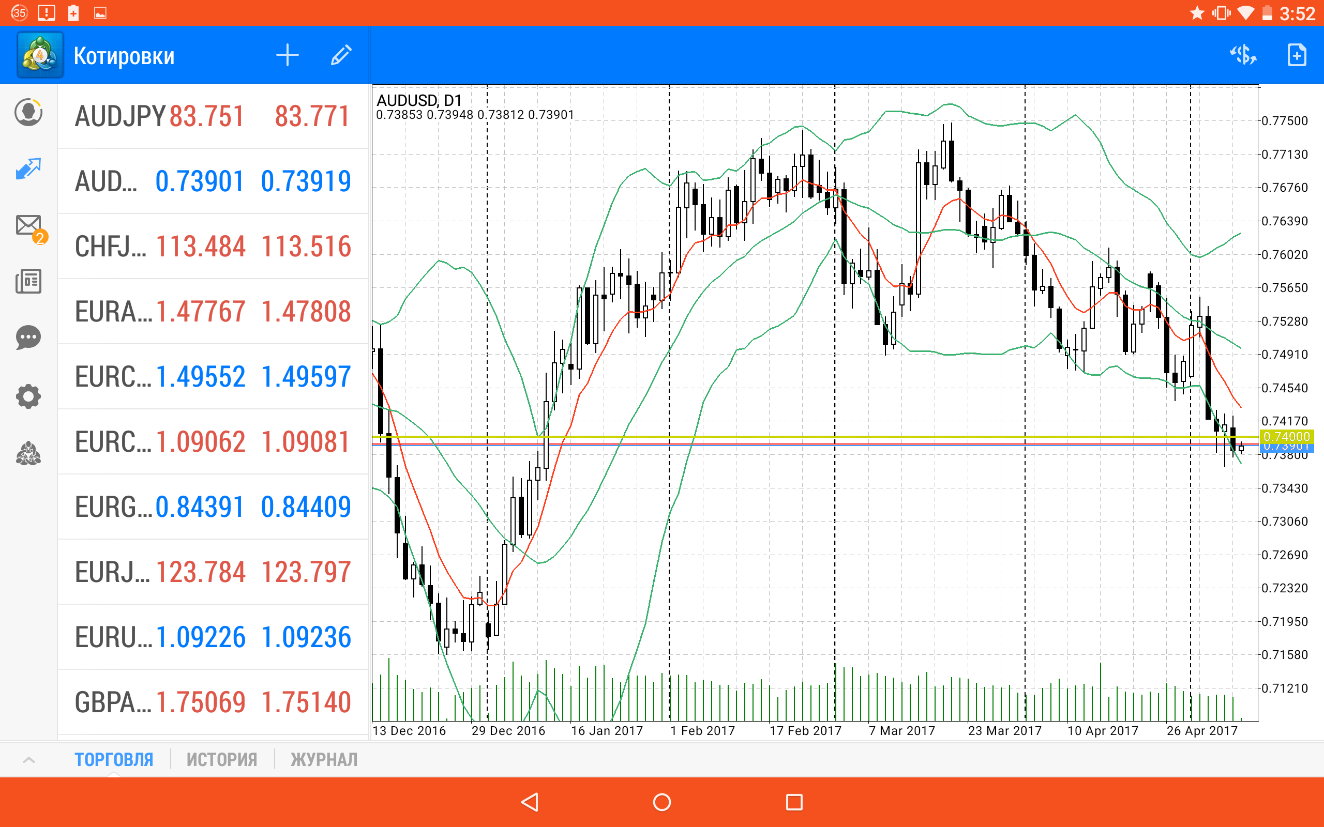
Task: Tap the image notification icon in status bar
Action: 100,13
